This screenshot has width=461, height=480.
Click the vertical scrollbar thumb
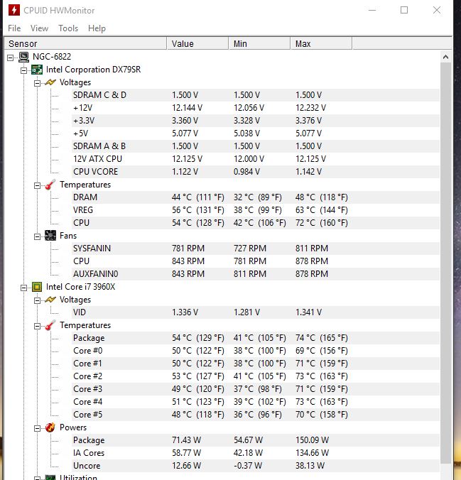pyautogui.click(x=445, y=263)
